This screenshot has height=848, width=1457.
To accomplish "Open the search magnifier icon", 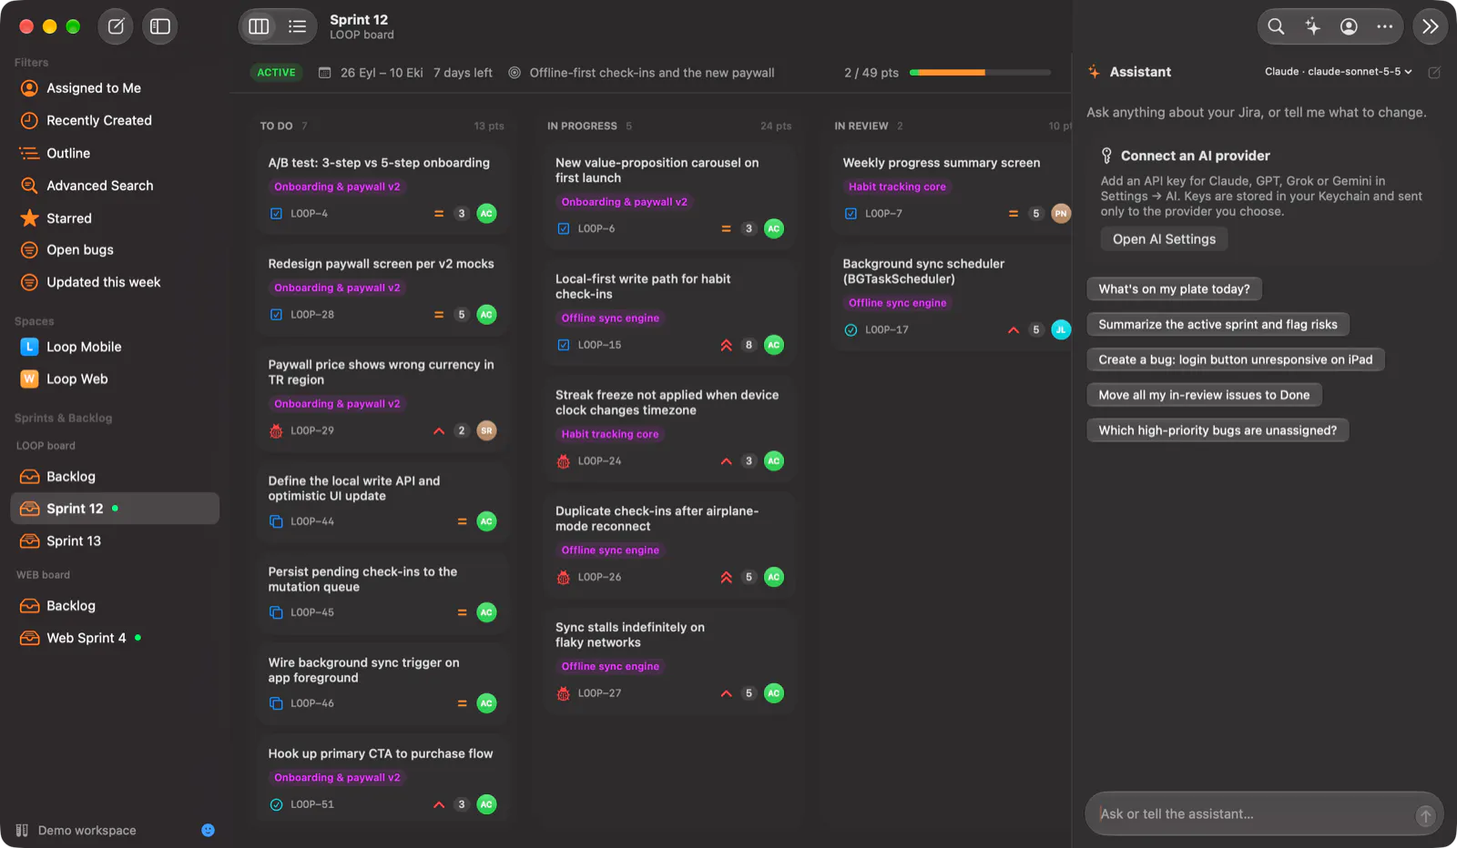I will pos(1276,26).
